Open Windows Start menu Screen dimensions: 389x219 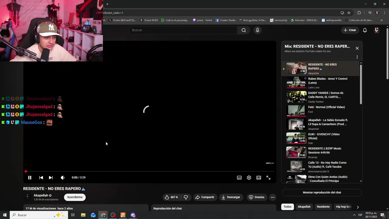pyautogui.click(x=5, y=215)
